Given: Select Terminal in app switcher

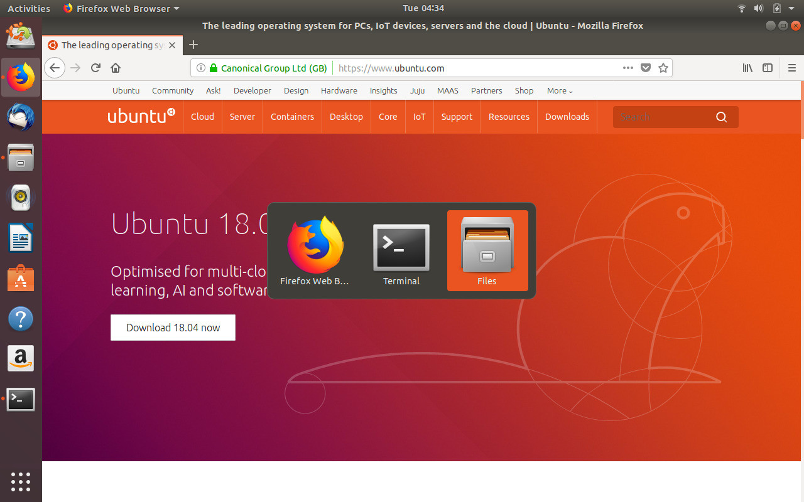Looking at the screenshot, I should pos(401,250).
